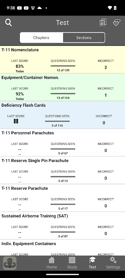Select the Test bottom tab
Viewport: 125px width, 278px height.
[x=92, y=263]
